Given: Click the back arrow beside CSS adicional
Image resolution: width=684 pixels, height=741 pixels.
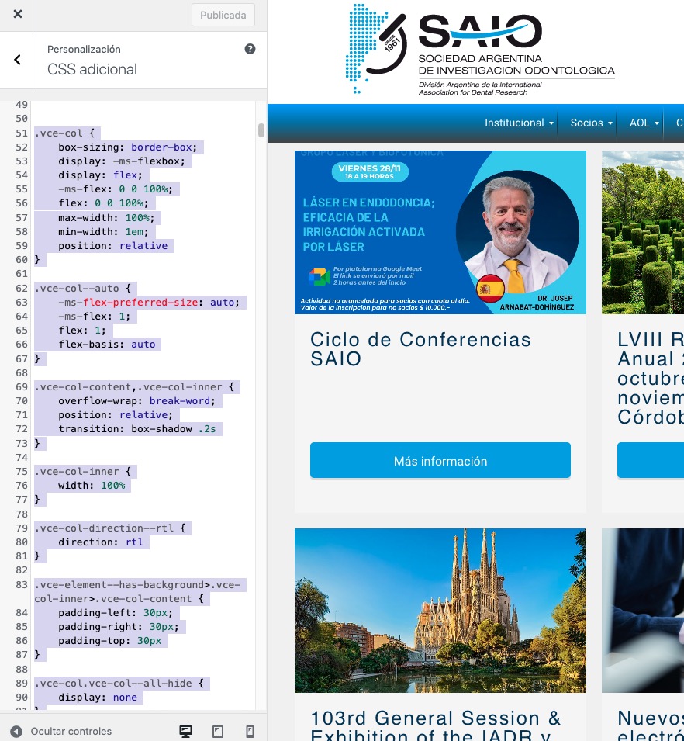Looking at the screenshot, I should [18, 60].
